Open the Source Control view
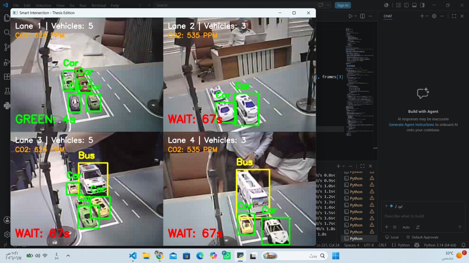469x263 pixels. pyautogui.click(x=7, y=47)
